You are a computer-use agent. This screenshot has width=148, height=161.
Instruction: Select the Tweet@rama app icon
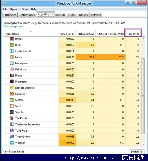[11, 137]
